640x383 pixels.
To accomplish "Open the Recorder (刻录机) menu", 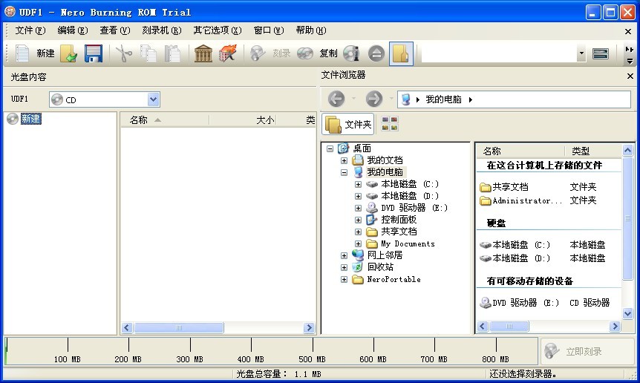I will [161, 30].
